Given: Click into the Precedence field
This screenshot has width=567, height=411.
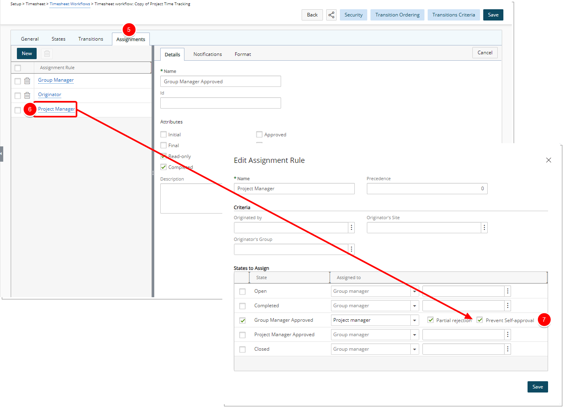Looking at the screenshot, I should (427, 189).
